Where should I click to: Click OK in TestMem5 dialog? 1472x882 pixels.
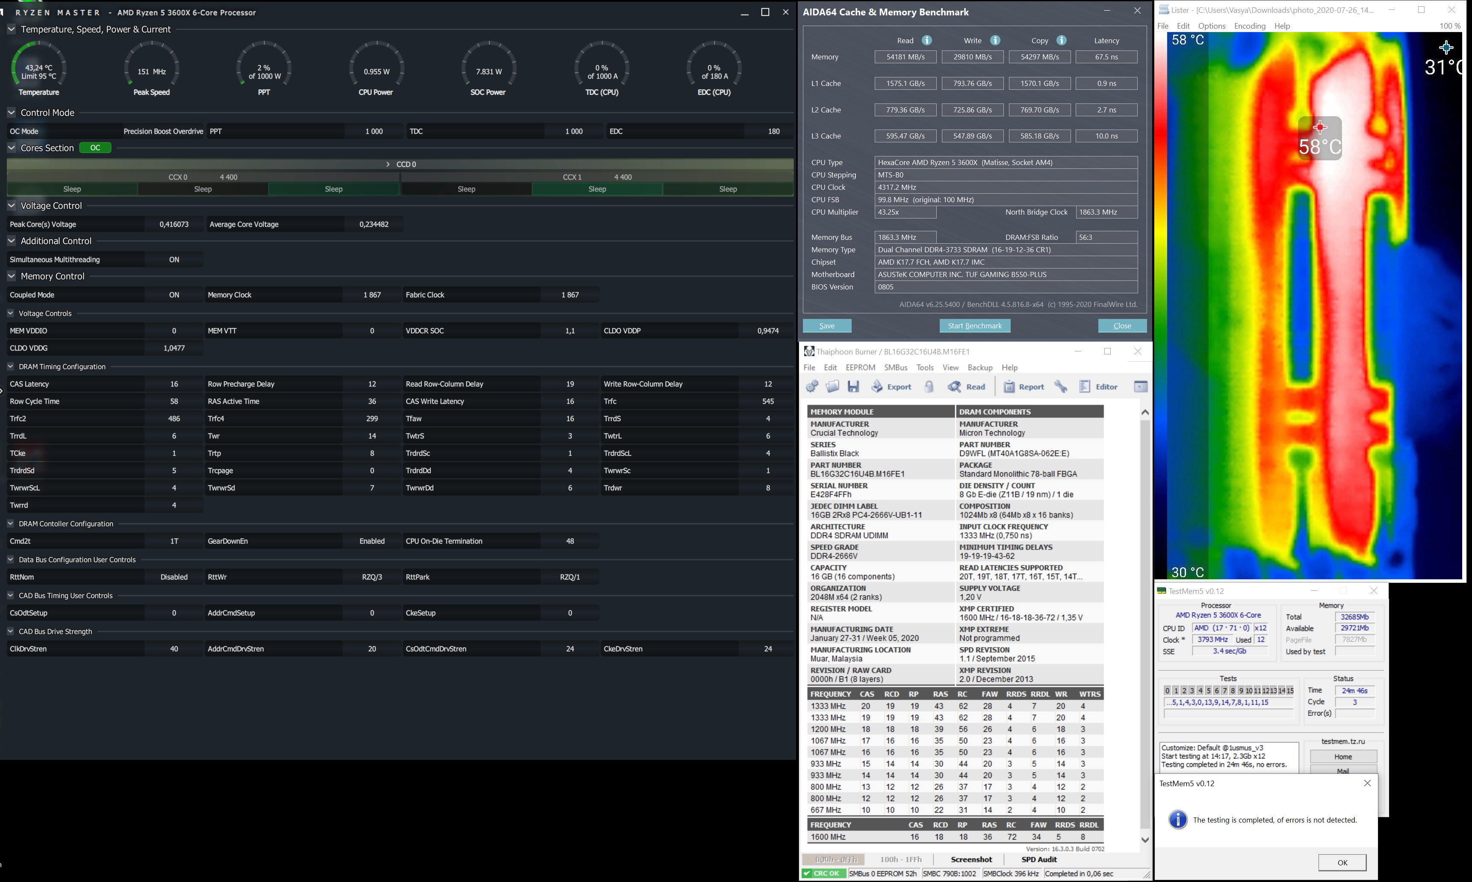1342,862
